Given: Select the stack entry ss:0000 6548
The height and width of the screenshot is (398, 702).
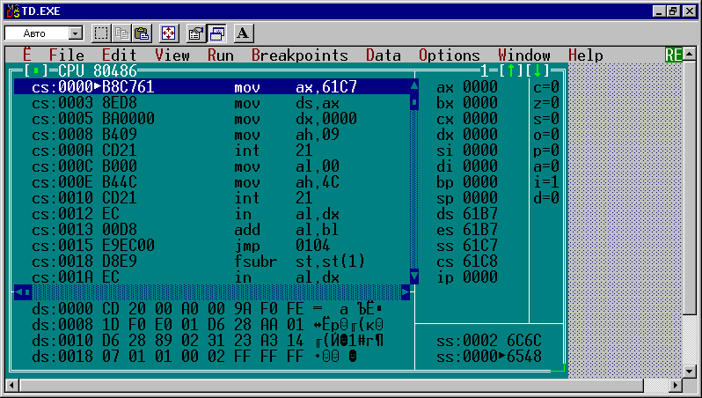Looking at the screenshot, I should [489, 357].
